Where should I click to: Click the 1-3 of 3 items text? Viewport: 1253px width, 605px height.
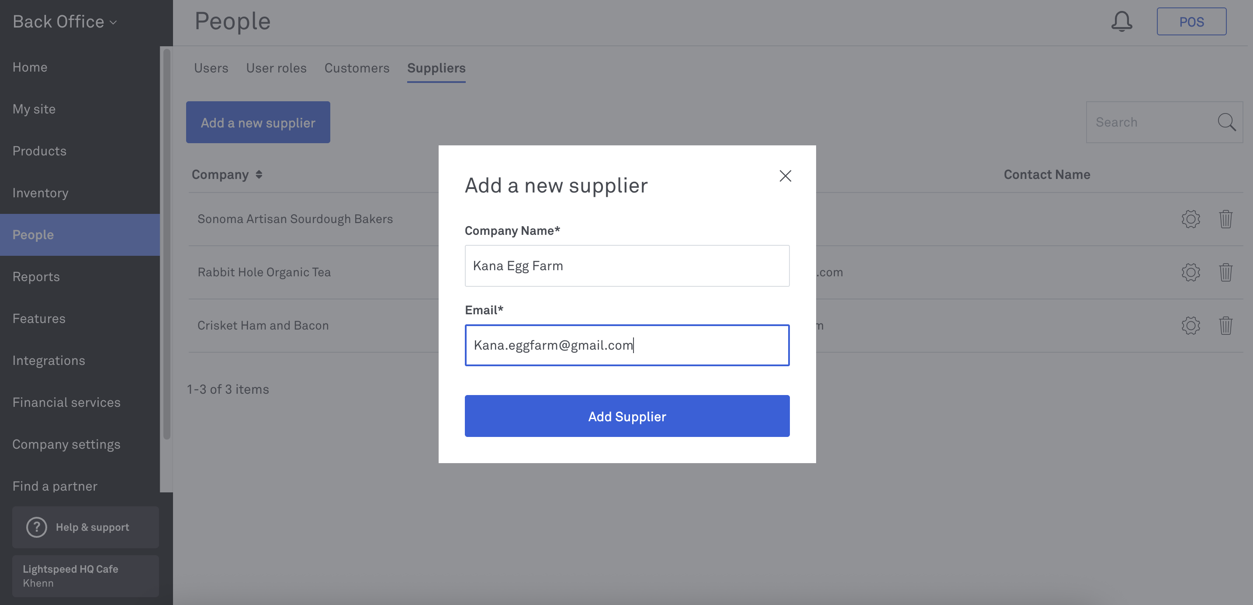(228, 389)
